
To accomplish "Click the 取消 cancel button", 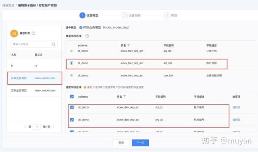I will click(121, 143).
